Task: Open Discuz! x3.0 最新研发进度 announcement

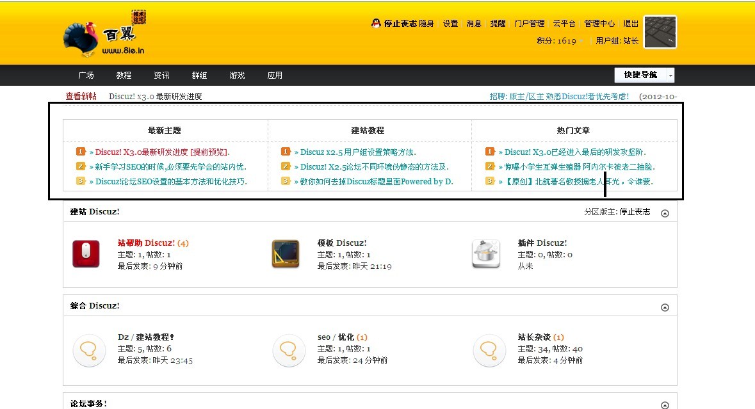Action: point(156,96)
